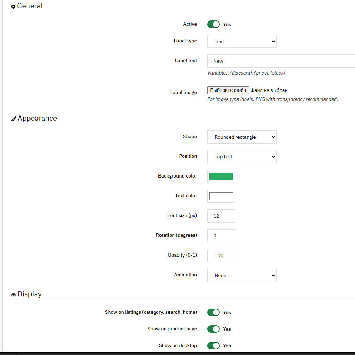Click the eye icon beside Display

point(14,295)
